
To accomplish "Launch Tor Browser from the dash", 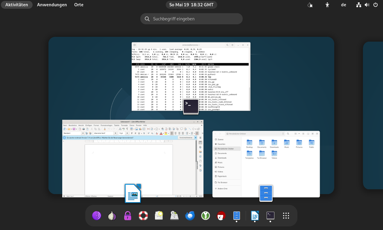I will (x=96, y=216).
